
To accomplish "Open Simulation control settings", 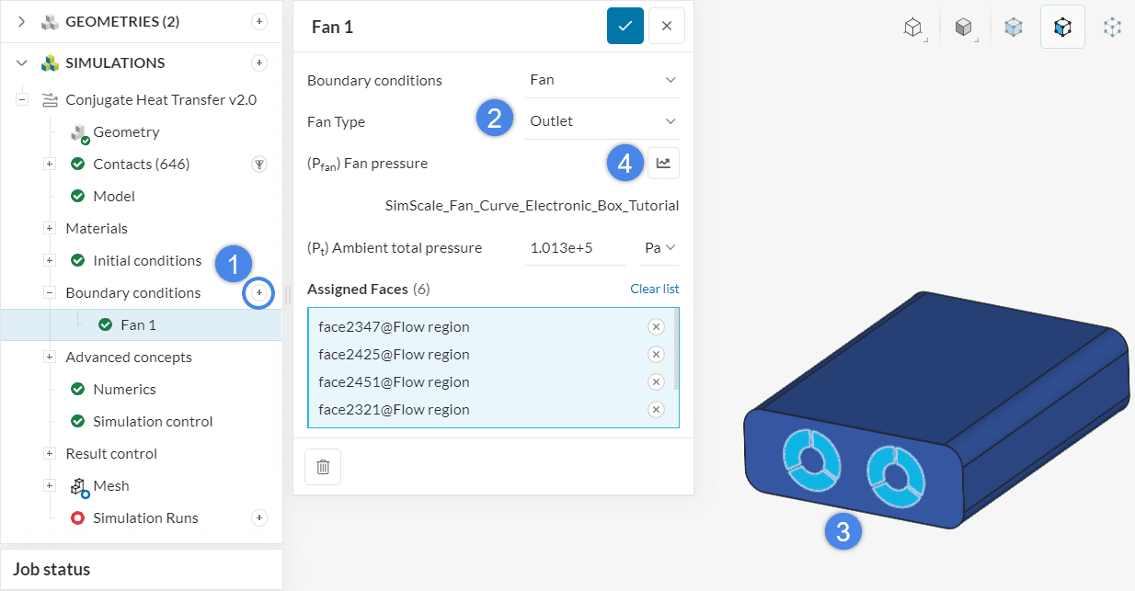I will coord(153,421).
